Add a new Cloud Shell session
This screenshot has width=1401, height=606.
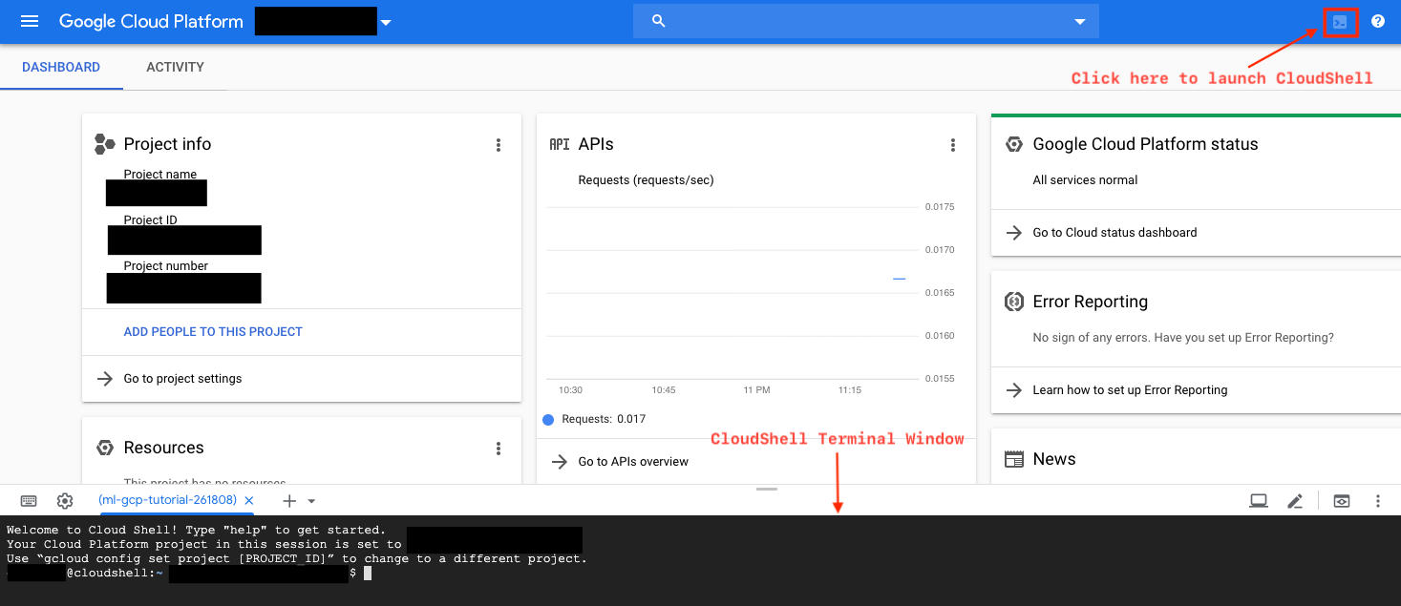pos(289,501)
